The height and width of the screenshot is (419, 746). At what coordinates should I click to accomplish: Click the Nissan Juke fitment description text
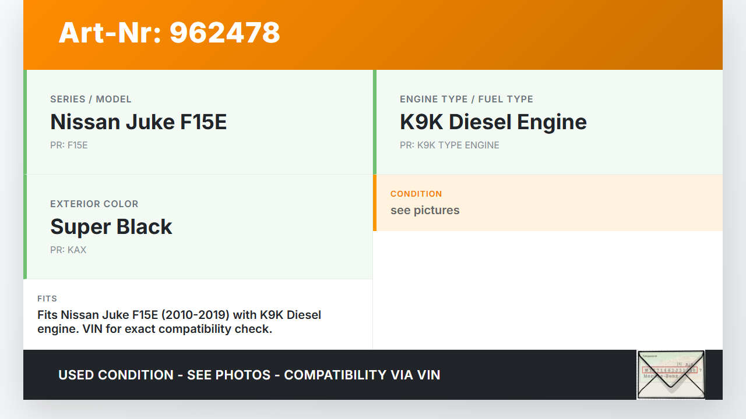pyautogui.click(x=179, y=322)
